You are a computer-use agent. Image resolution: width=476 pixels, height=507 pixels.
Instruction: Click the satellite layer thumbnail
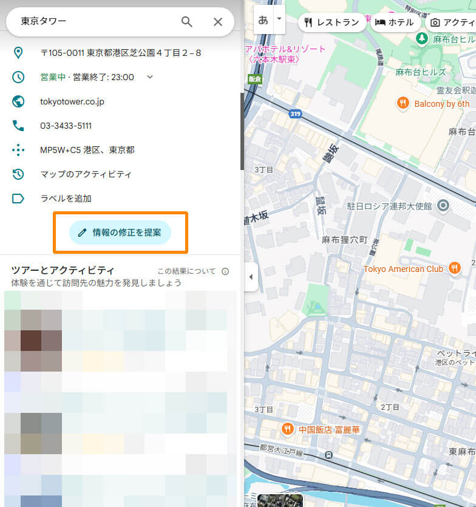point(280,500)
